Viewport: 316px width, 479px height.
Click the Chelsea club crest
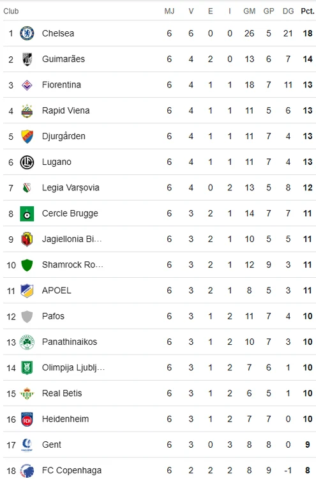tap(27, 33)
